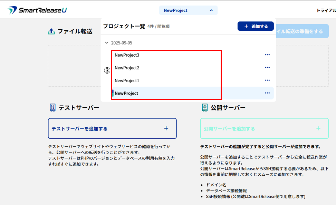Open three-dot menu for NewProject row
Screen dimensions: 336x205
(x=267, y=93)
